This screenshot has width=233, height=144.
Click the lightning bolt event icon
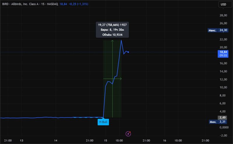128,134
